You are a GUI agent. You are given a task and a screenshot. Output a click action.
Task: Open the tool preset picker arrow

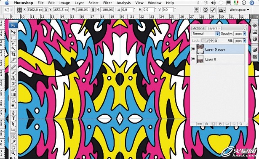tap(11, 10)
